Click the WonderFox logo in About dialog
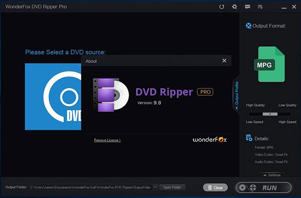The height and width of the screenshot is (198, 301). pyautogui.click(x=210, y=139)
